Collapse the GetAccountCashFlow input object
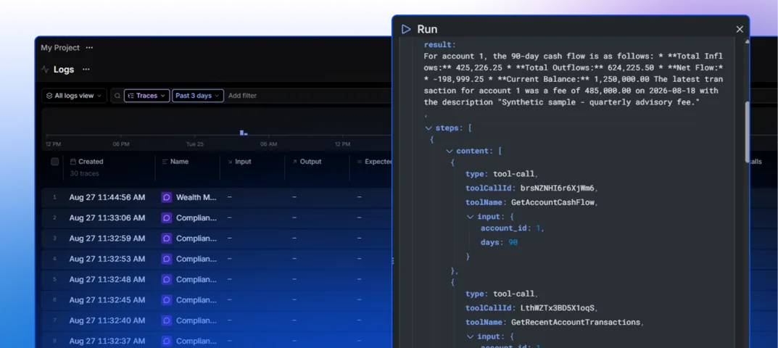Screen dimensions: 778x348 (x=471, y=217)
